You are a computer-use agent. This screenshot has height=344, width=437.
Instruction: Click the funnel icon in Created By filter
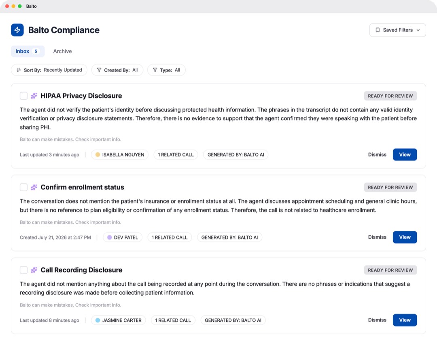click(x=99, y=70)
